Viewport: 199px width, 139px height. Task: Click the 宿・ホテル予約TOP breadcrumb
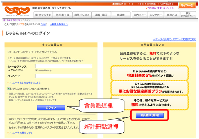12,20
